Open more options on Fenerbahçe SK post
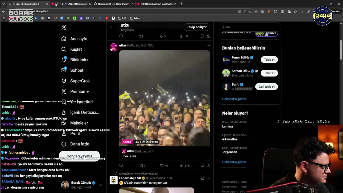 point(208,178)
